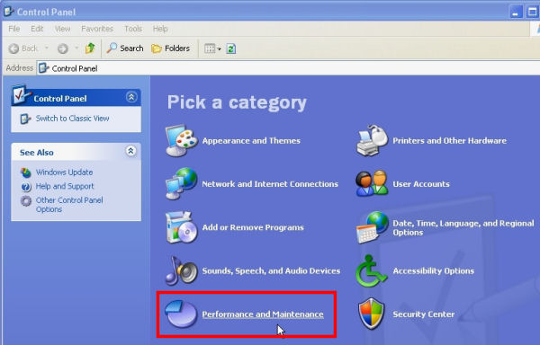Click Switch to Classic View link
The height and width of the screenshot is (345, 540).
pyautogui.click(x=72, y=119)
